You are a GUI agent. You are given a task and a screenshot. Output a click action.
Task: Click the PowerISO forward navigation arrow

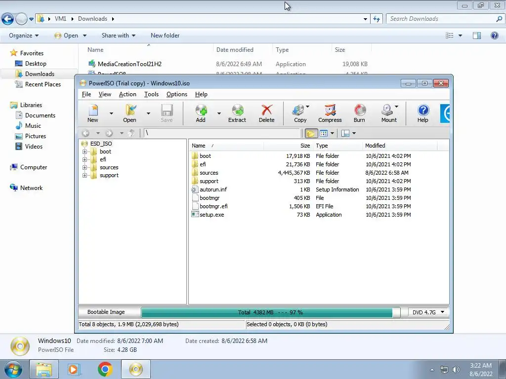[x=109, y=133]
